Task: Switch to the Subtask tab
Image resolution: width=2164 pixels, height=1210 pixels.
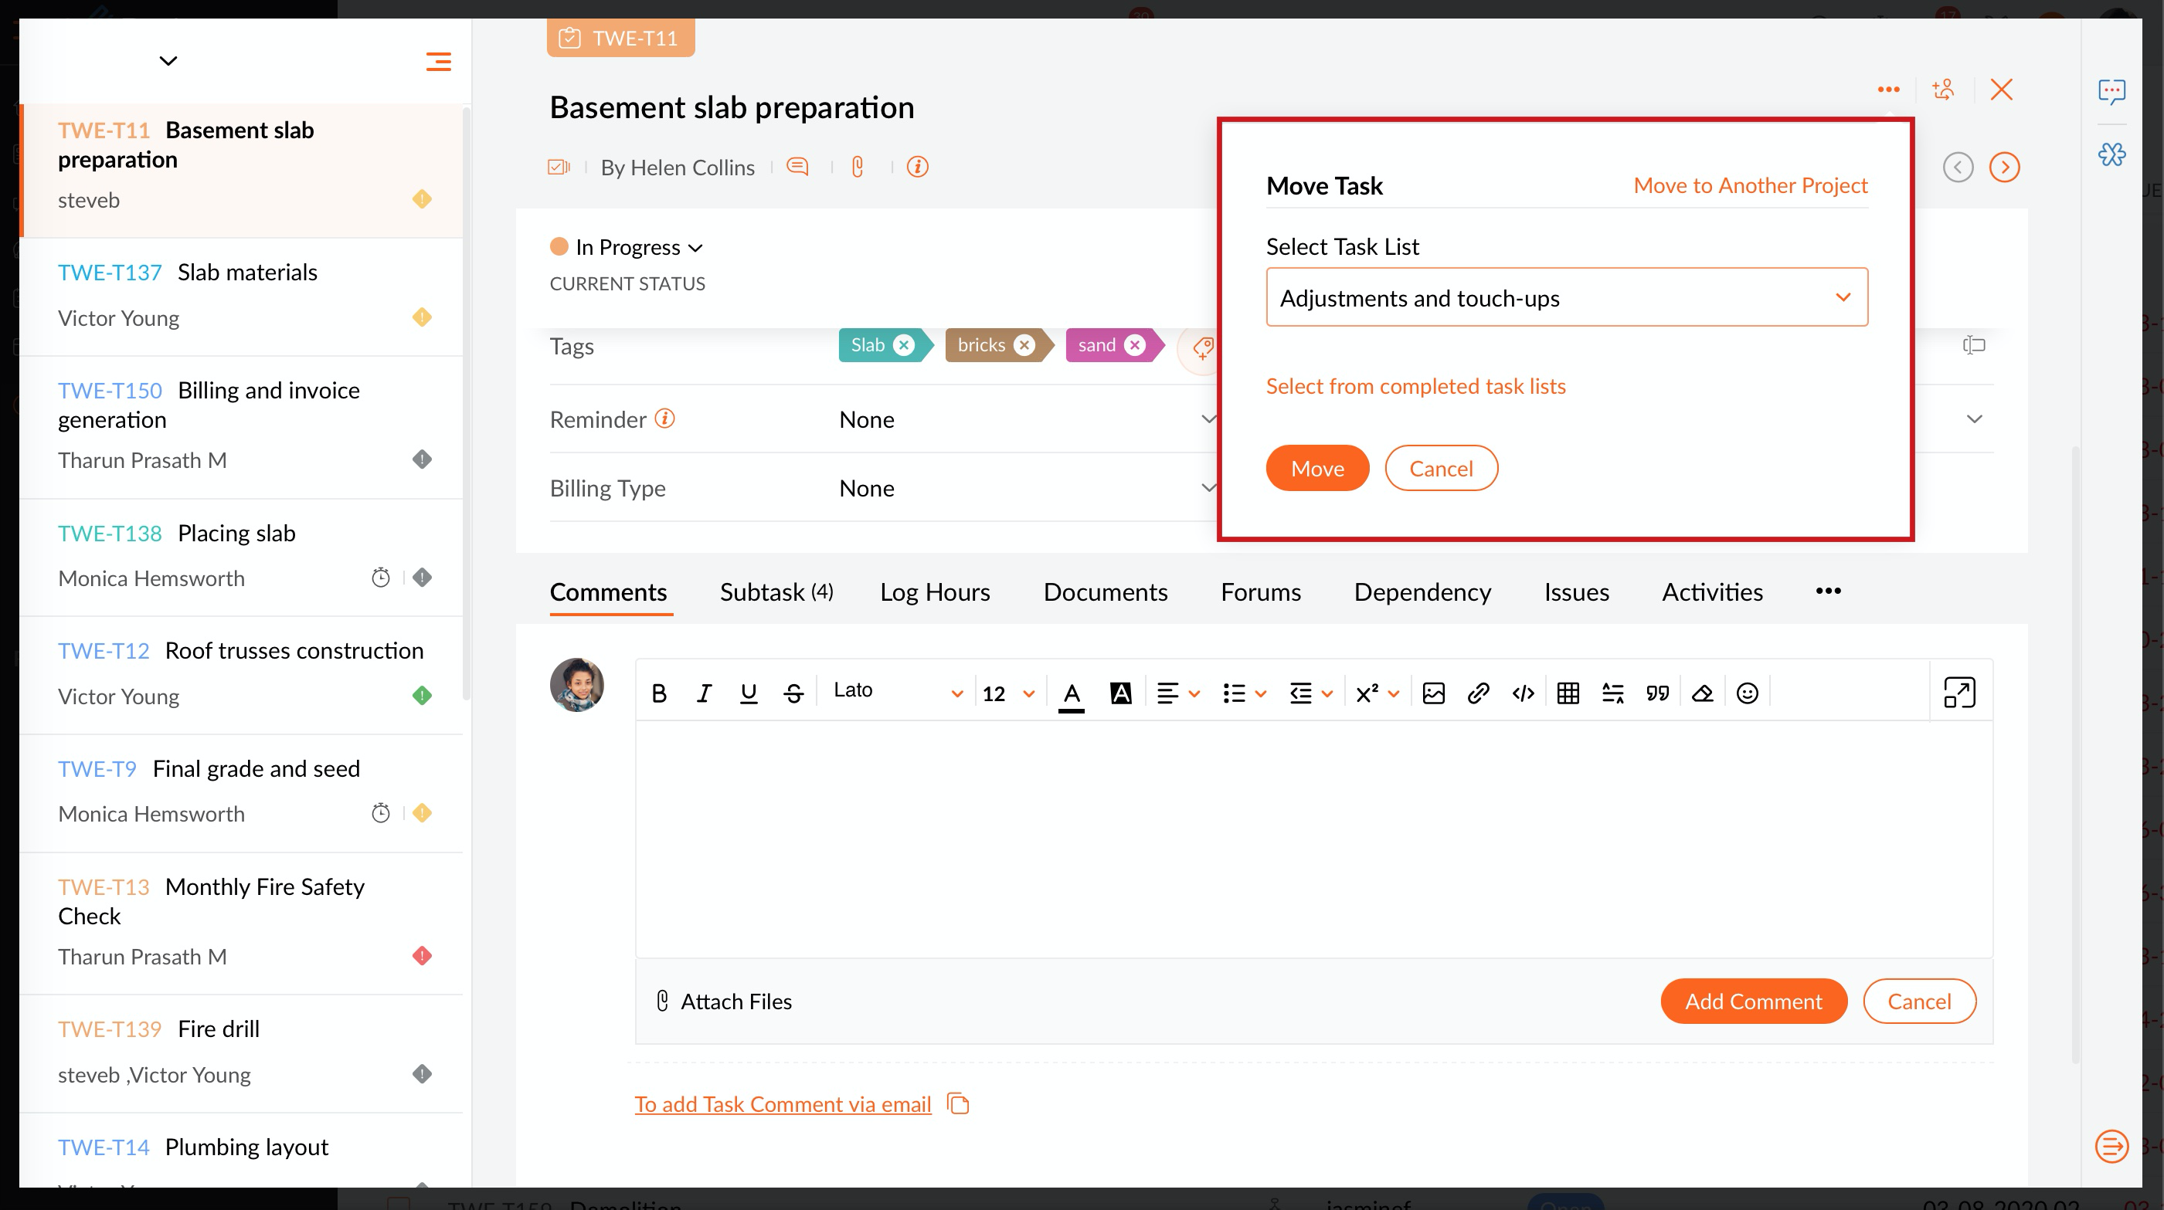Action: 776,593
